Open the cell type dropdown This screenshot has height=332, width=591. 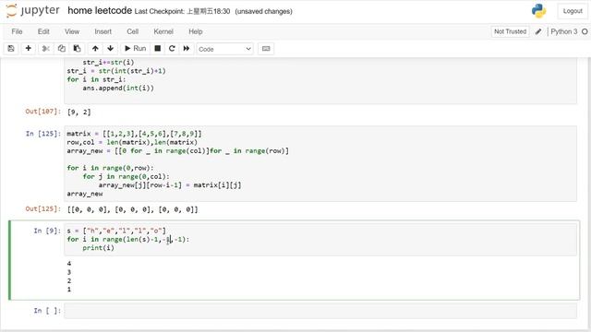[x=224, y=49]
